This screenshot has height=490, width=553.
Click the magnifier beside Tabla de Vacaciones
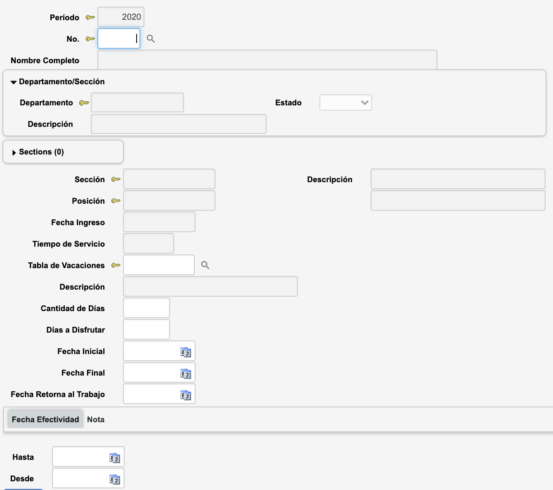(x=205, y=265)
